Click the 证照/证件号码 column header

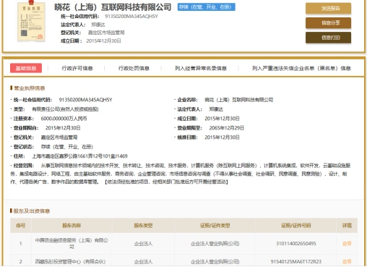[296, 226]
